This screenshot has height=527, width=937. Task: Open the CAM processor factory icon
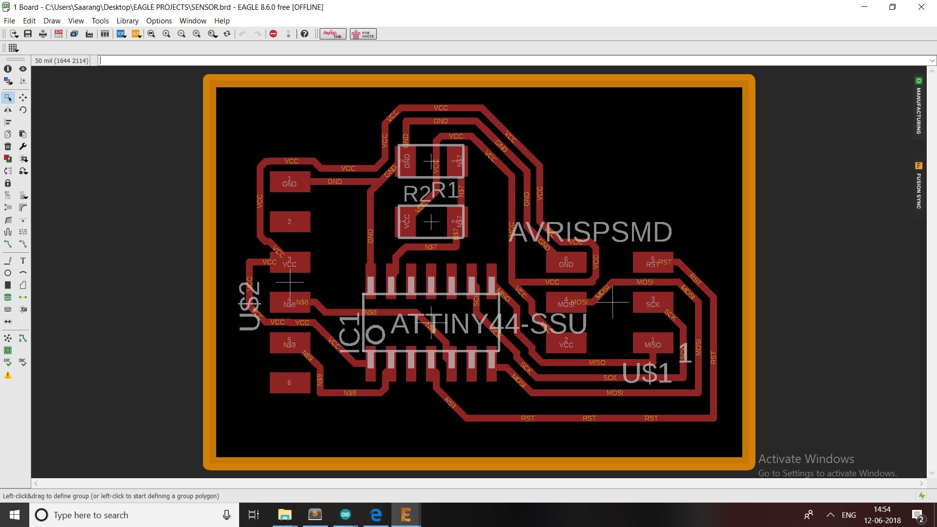(89, 34)
